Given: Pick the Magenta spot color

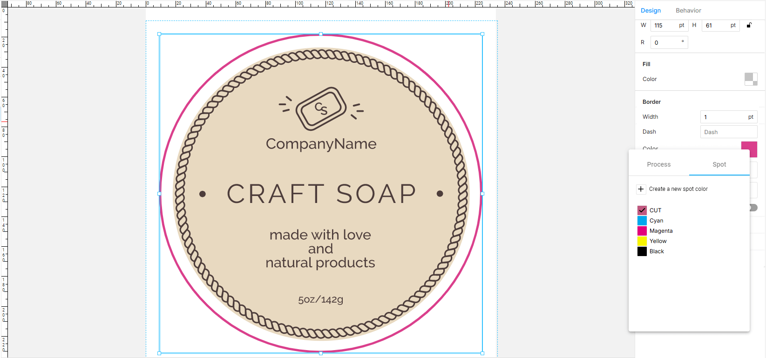Looking at the screenshot, I should coord(642,231).
